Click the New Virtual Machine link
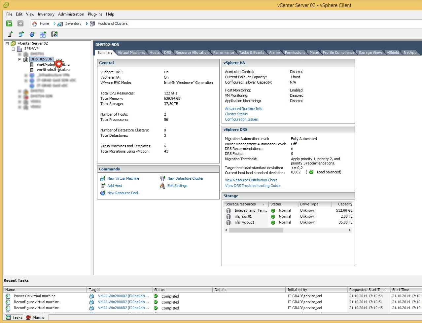 point(123,178)
